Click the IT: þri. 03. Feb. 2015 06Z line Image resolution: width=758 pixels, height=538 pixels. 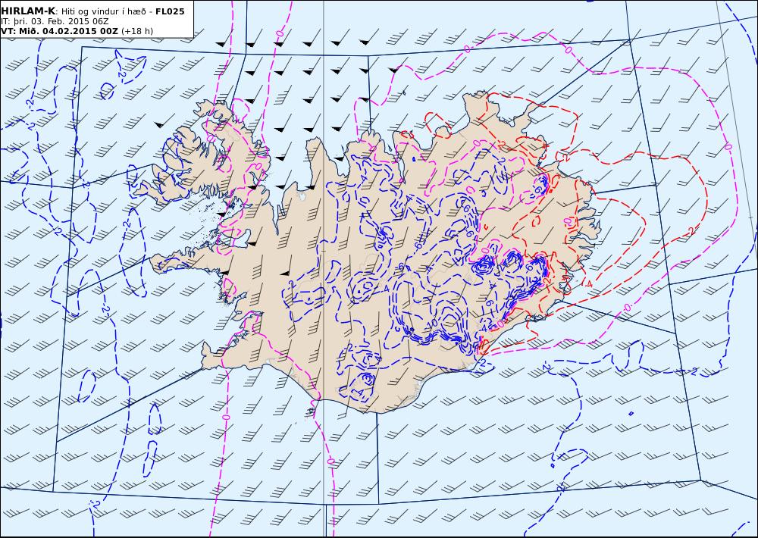tap(55, 21)
